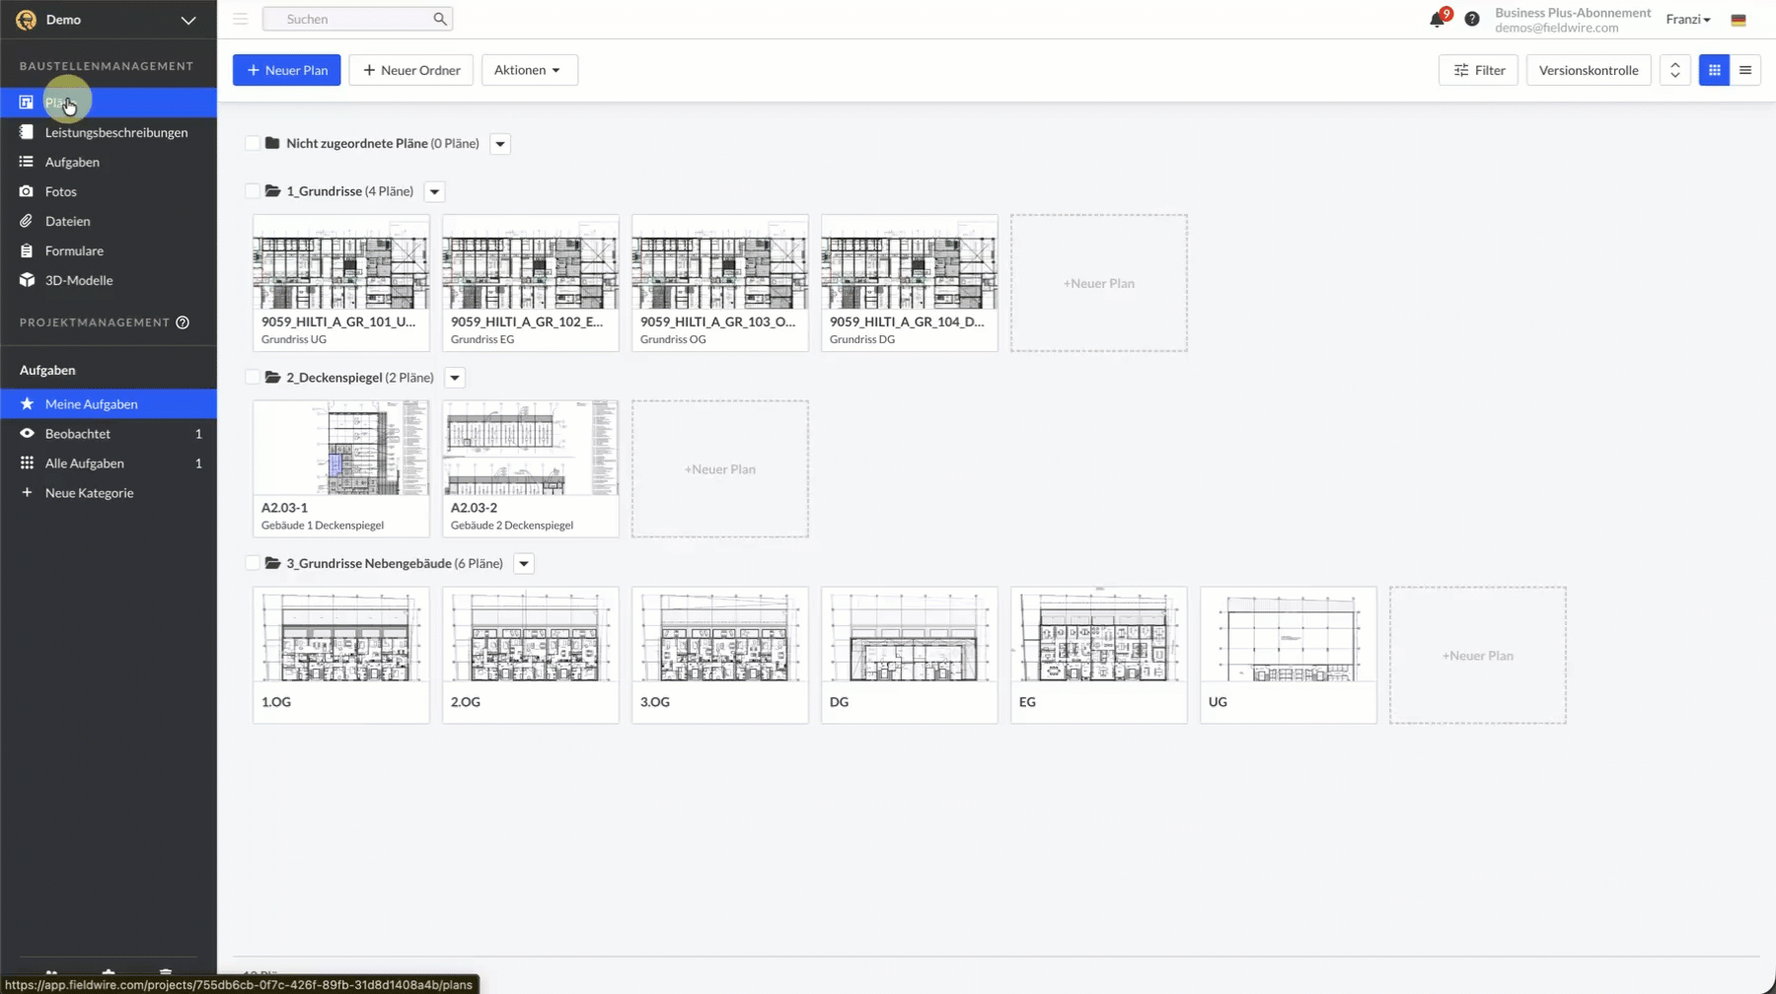Select the Nicht zugeordnete Pläne checkbox
This screenshot has width=1776, height=994.
(253, 143)
